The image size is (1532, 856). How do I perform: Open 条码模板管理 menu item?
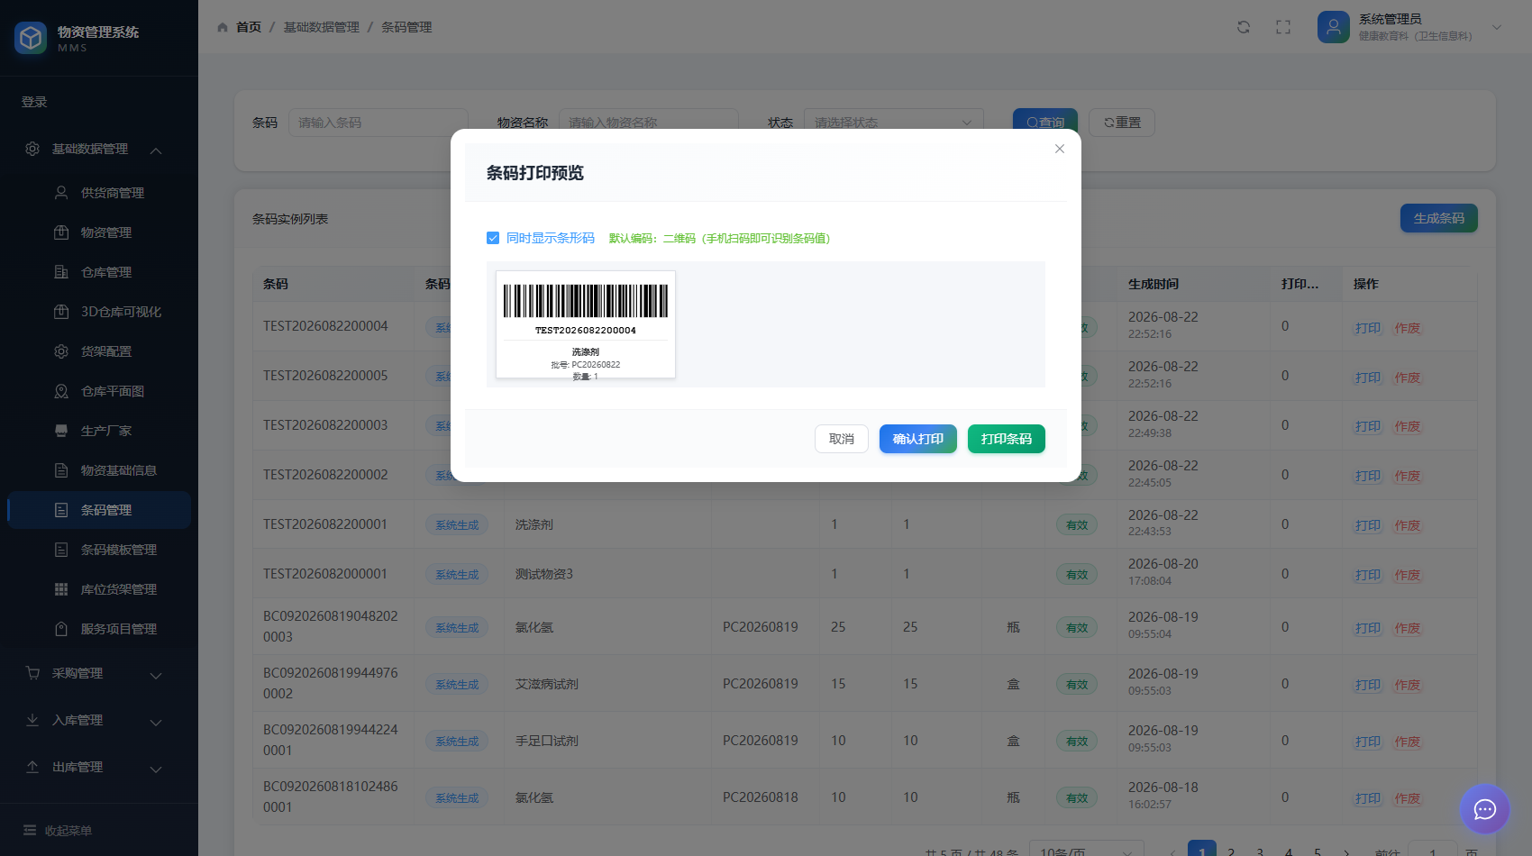coord(99,549)
